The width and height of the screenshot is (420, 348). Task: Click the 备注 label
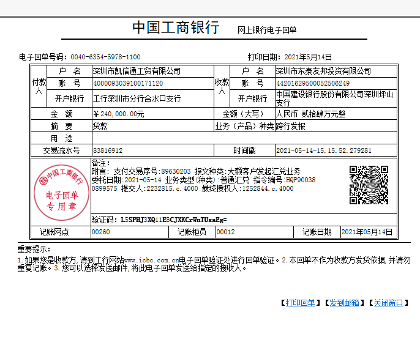pyautogui.click(x=100, y=163)
